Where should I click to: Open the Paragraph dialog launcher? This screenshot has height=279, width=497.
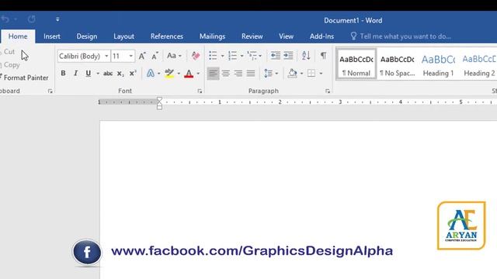point(328,91)
